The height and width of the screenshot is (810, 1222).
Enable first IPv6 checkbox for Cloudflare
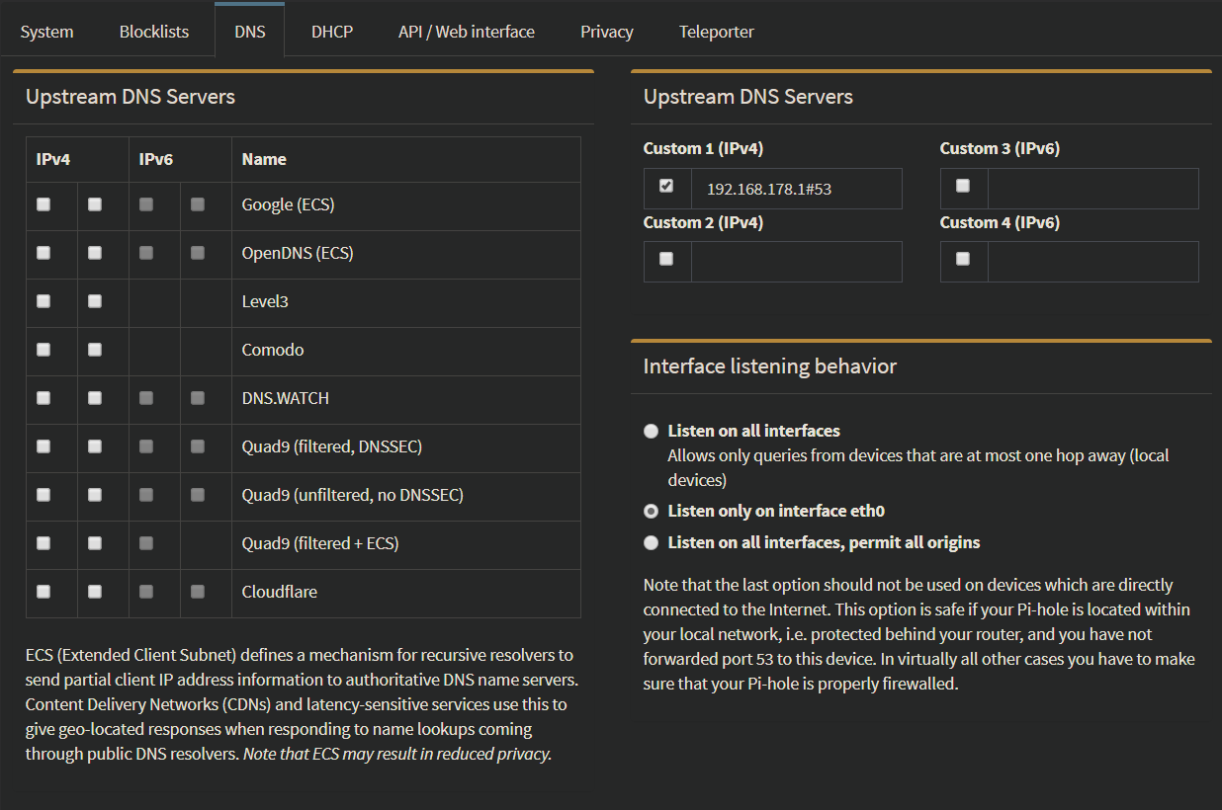(x=146, y=592)
